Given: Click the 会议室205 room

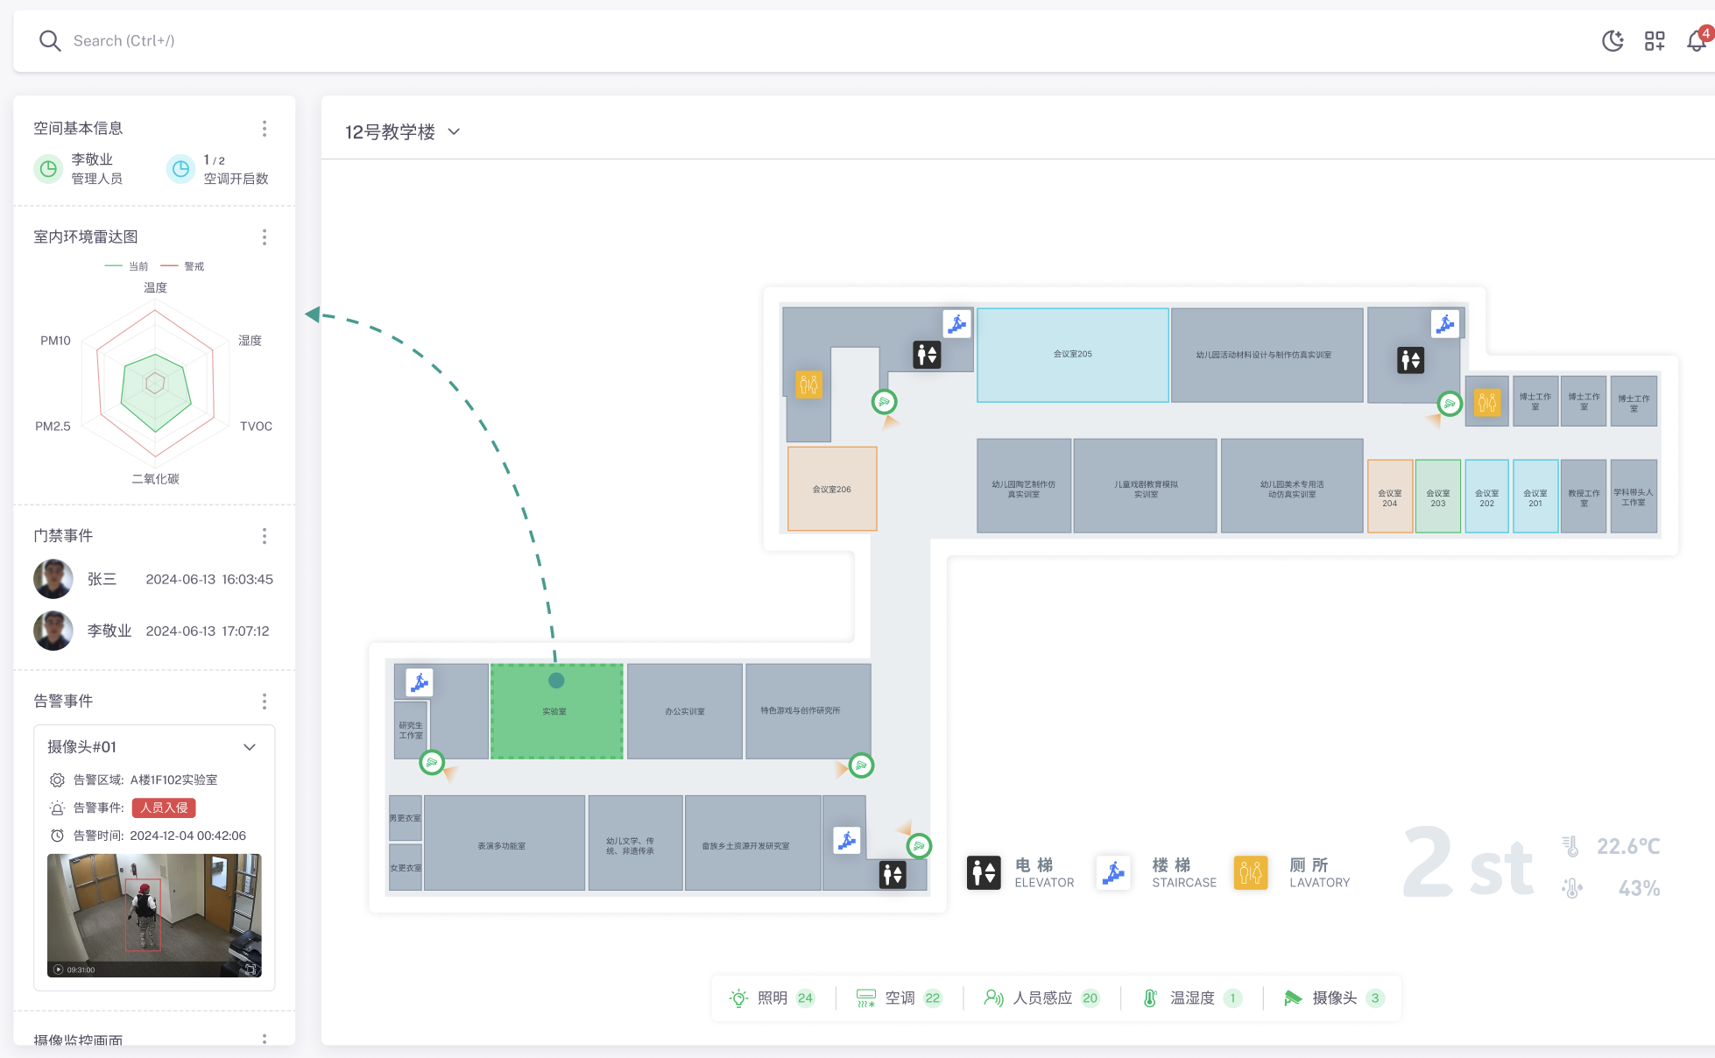Looking at the screenshot, I should tap(1072, 355).
